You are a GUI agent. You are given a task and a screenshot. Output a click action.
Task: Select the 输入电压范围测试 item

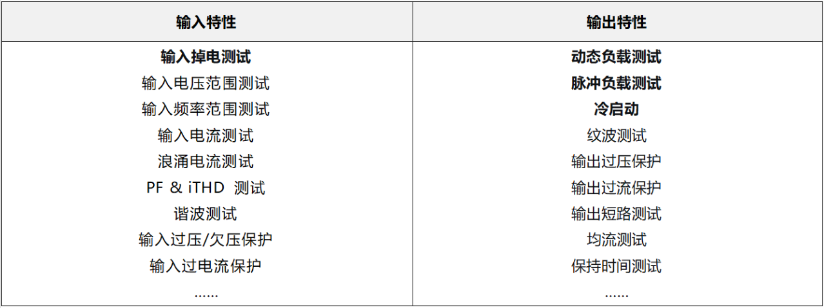pos(206,83)
